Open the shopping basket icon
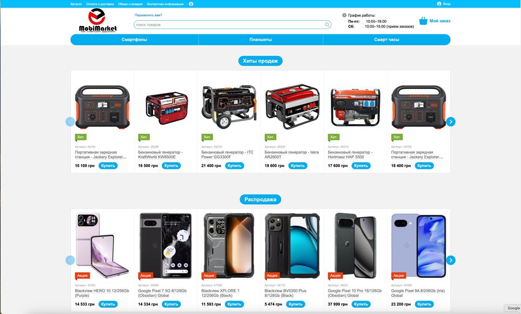This screenshot has height=314, width=521. pos(423,21)
